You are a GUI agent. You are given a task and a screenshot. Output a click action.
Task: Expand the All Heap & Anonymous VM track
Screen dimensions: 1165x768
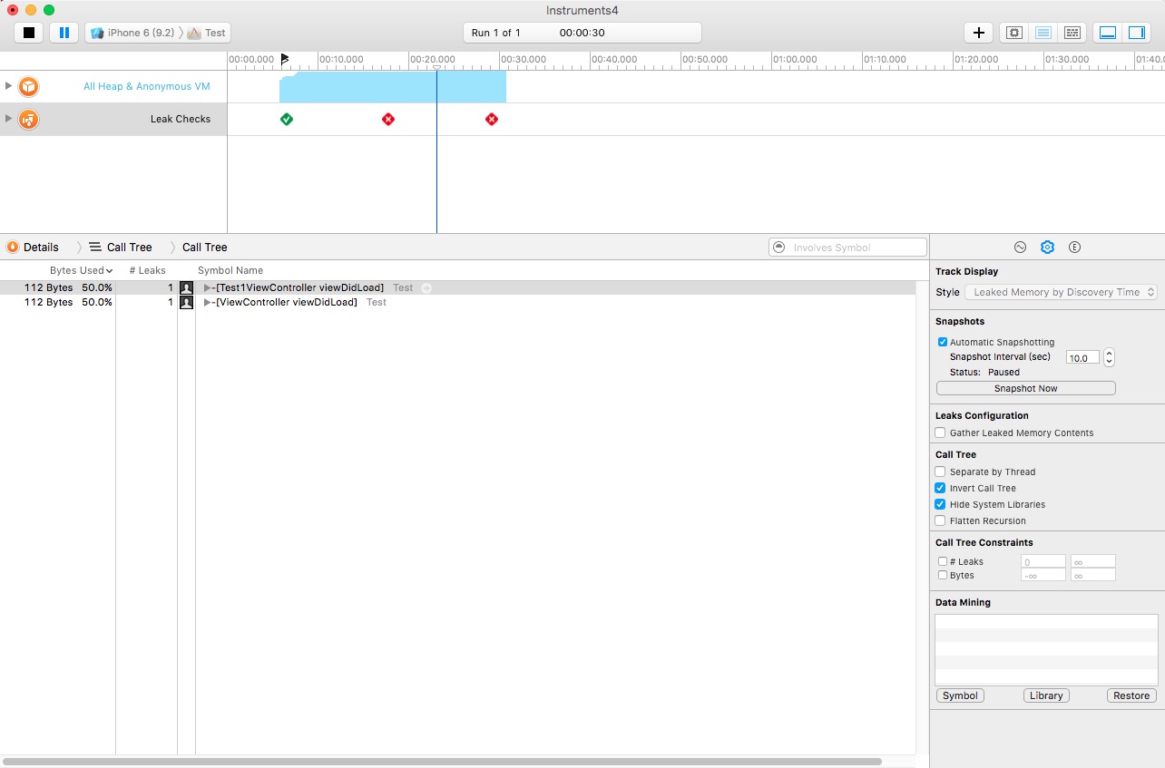click(9, 86)
